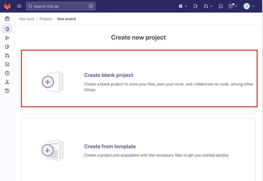Image resolution: width=263 pixels, height=181 pixels.
Task: Open Snippets scissors icon in sidebar
Action: (x=7, y=82)
